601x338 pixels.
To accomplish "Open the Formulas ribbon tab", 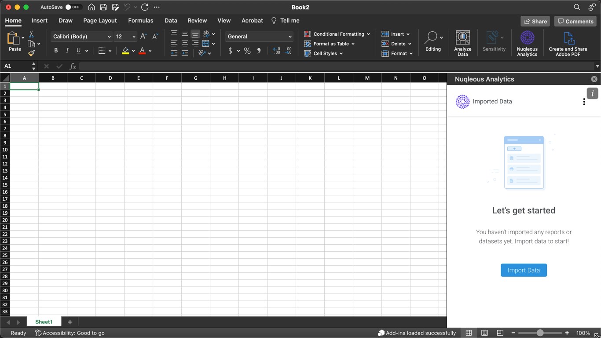I will click(x=141, y=21).
